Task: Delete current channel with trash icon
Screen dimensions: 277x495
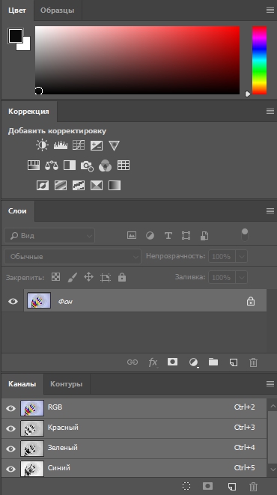Action: (253, 487)
